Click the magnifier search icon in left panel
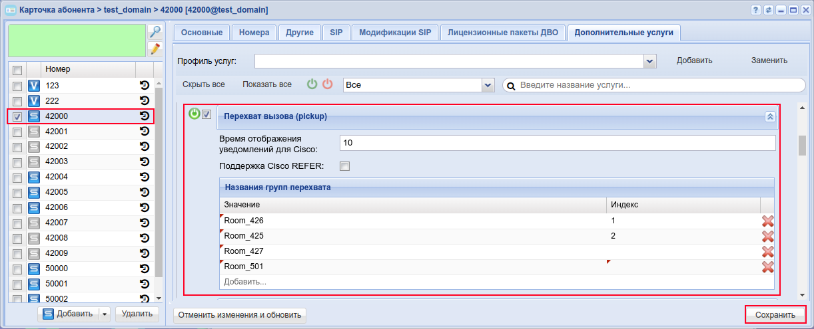The width and height of the screenshot is (814, 329). click(155, 32)
